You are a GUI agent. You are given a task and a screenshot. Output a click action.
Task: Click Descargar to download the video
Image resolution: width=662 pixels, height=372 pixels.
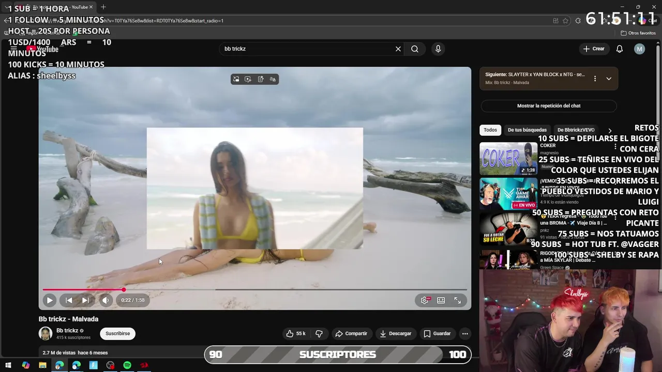point(396,334)
